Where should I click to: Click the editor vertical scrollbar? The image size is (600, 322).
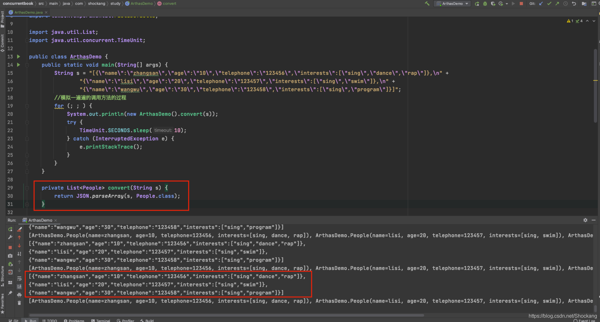pyautogui.click(x=595, y=86)
